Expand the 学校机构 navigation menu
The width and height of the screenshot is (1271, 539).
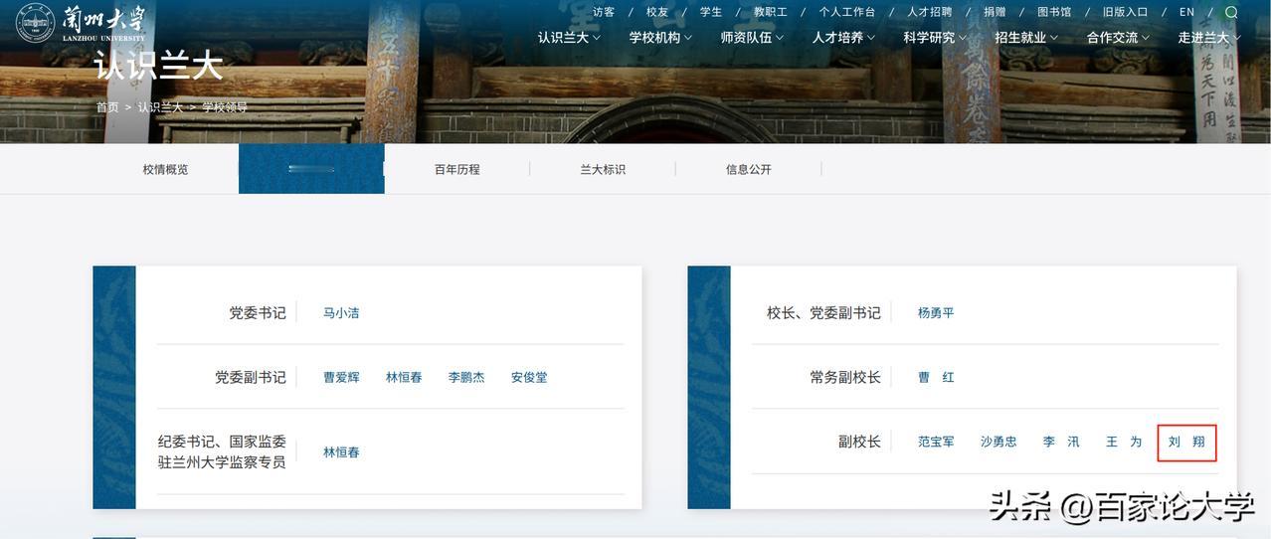pyautogui.click(x=660, y=38)
